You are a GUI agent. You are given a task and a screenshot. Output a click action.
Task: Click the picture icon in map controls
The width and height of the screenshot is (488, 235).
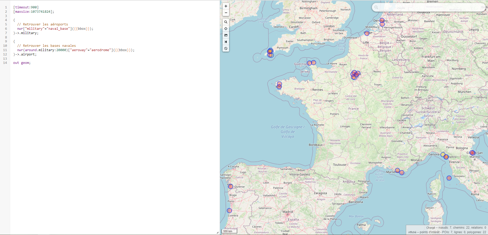coord(226,35)
